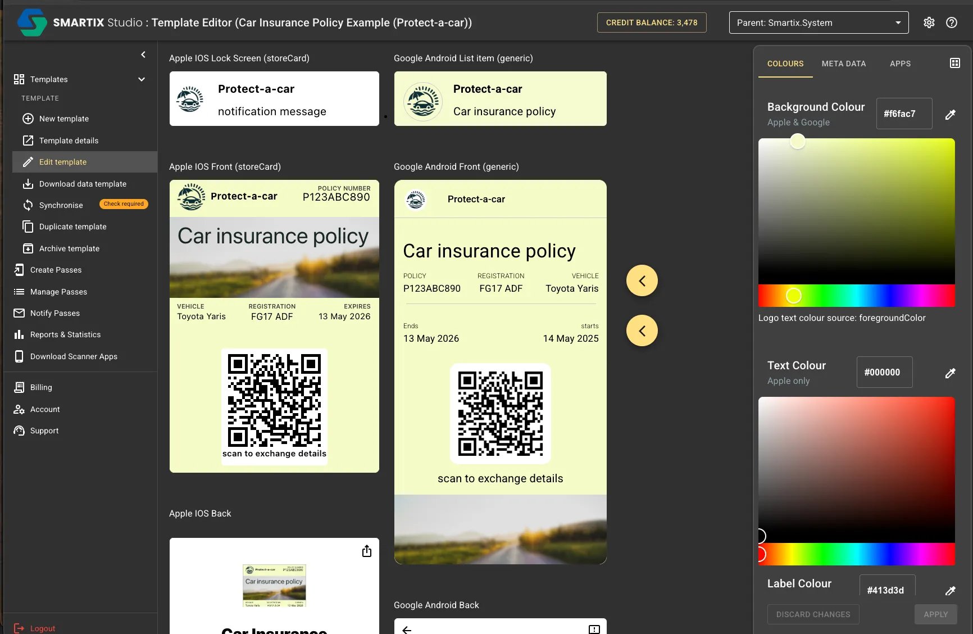Click the Smartix Studio logo icon
The image size is (973, 634).
point(32,22)
